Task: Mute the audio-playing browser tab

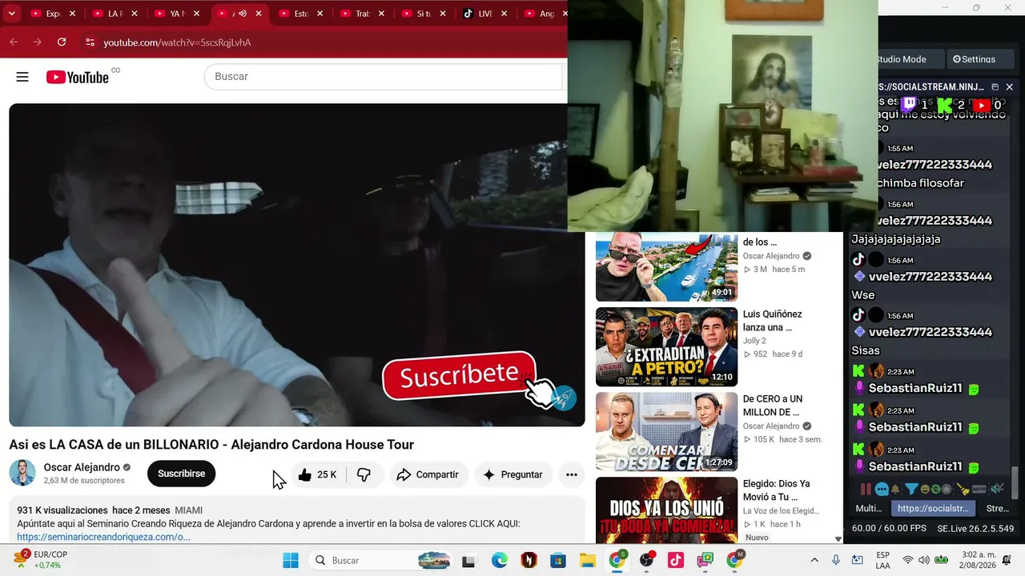Action: pyautogui.click(x=243, y=14)
